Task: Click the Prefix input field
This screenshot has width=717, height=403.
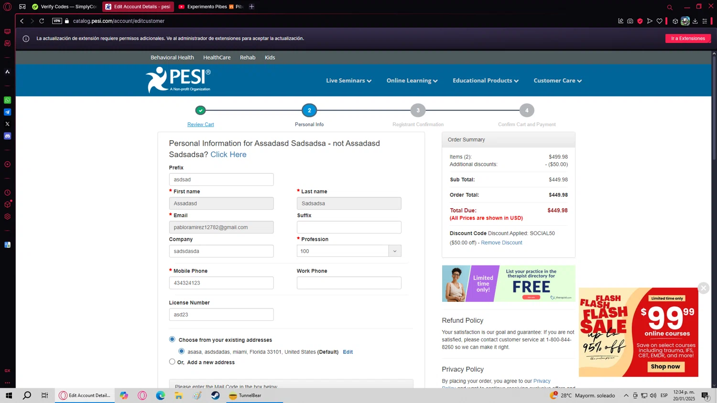Action: [221, 180]
